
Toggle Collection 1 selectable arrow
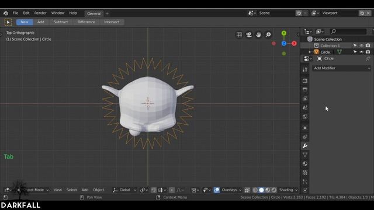355,45
